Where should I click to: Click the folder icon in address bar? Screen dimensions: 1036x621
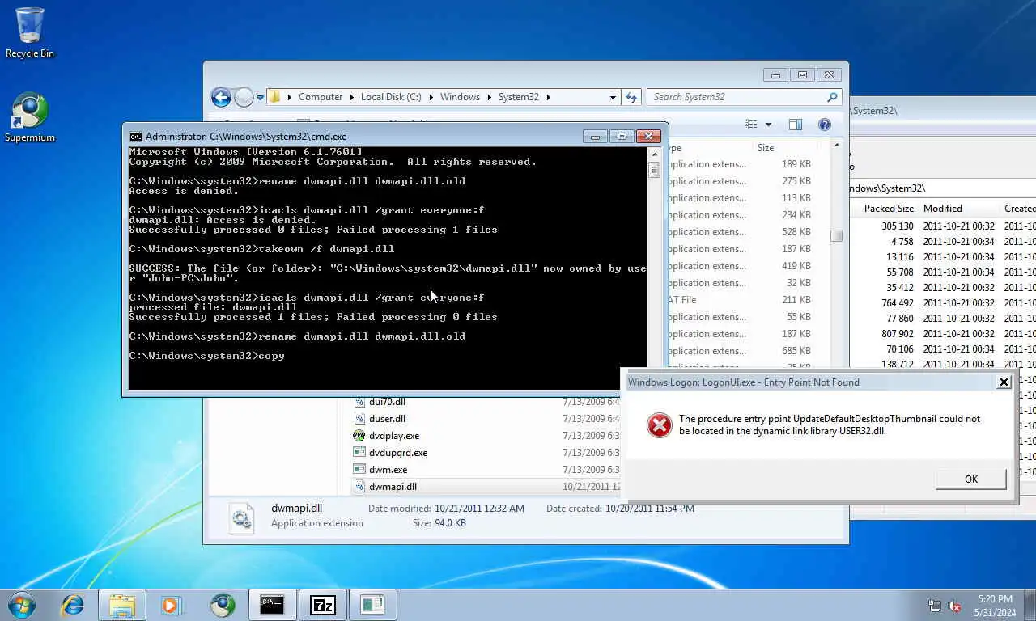(275, 97)
